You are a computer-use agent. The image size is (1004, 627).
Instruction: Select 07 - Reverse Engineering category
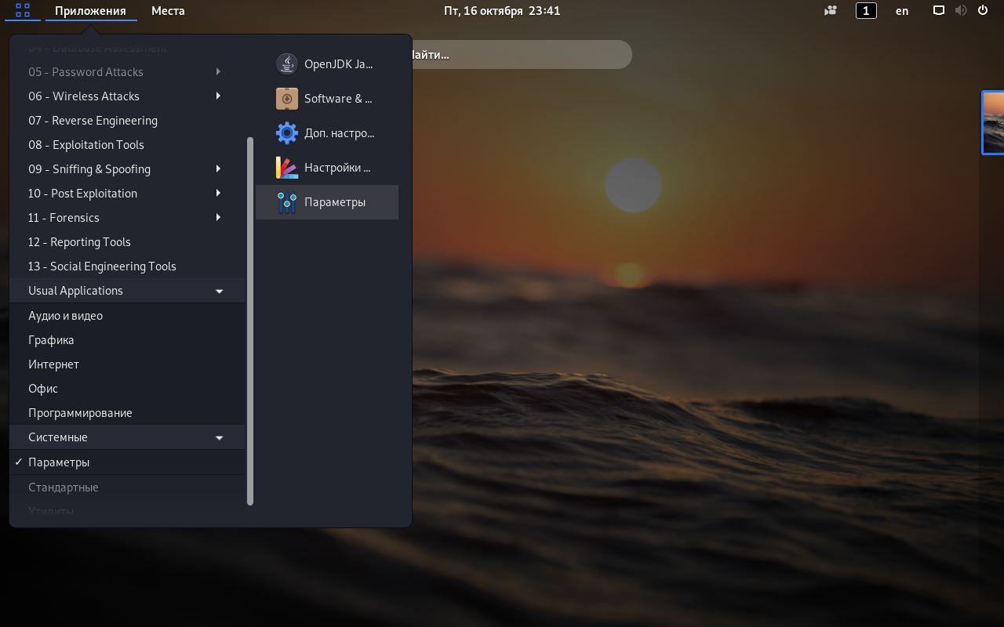(127, 121)
